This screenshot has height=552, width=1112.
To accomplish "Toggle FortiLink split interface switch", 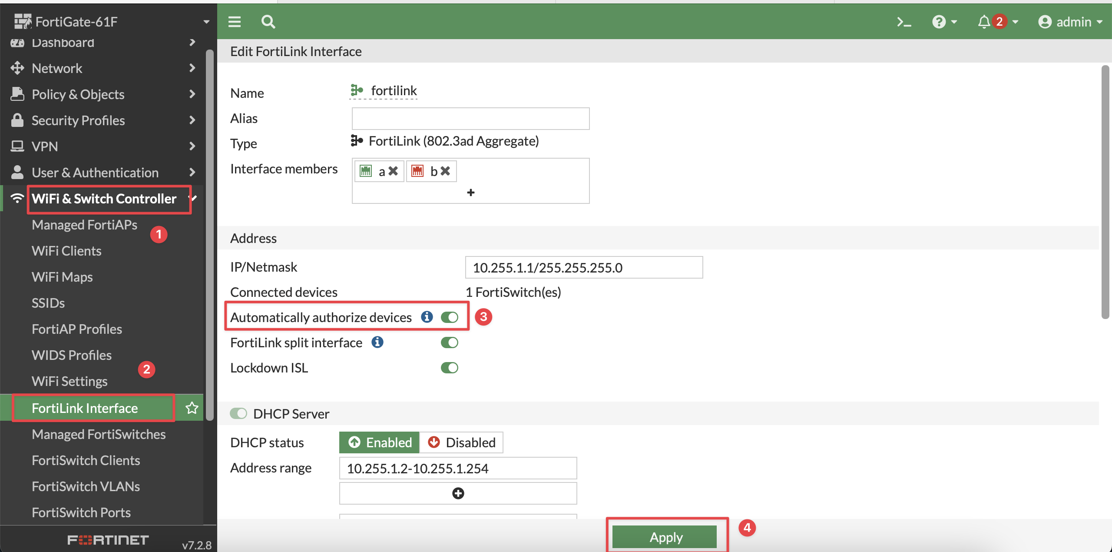I will (x=450, y=343).
